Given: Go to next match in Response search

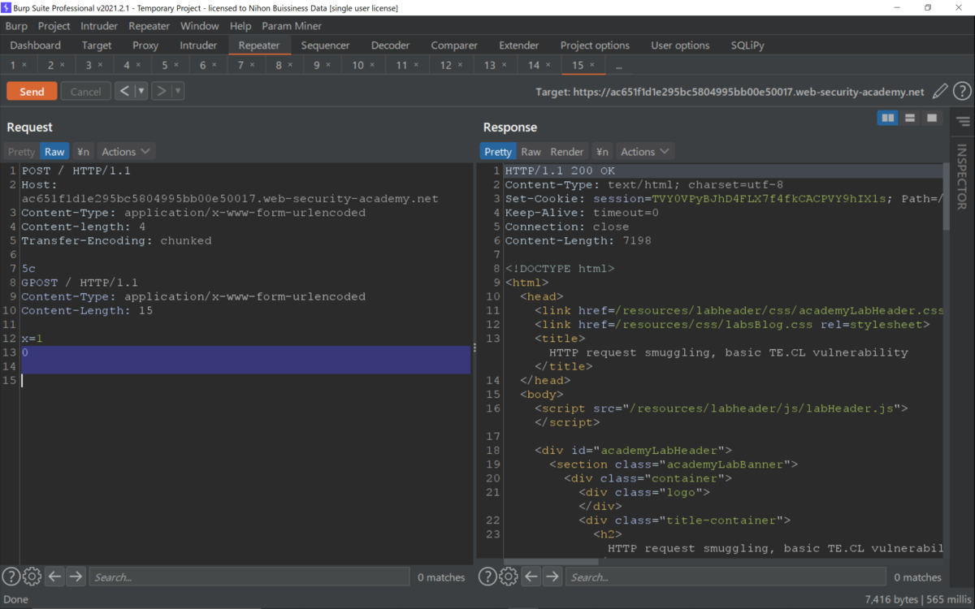Looking at the screenshot, I should tap(552, 577).
